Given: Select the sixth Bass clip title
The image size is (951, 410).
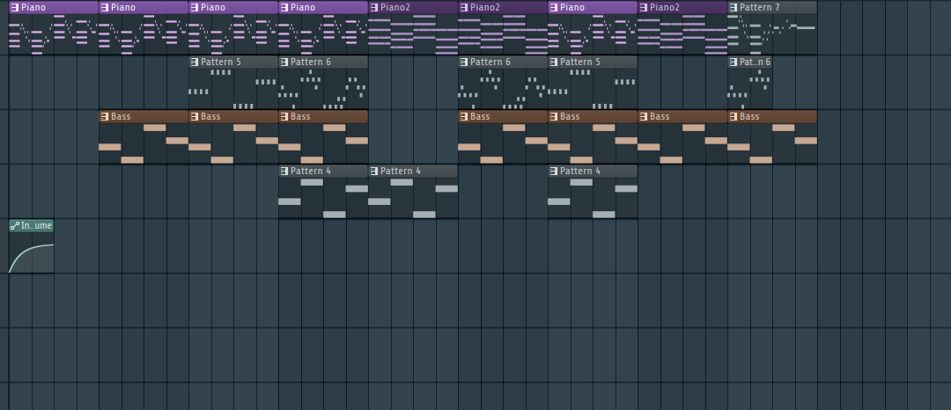Looking at the screenshot, I should click(660, 117).
